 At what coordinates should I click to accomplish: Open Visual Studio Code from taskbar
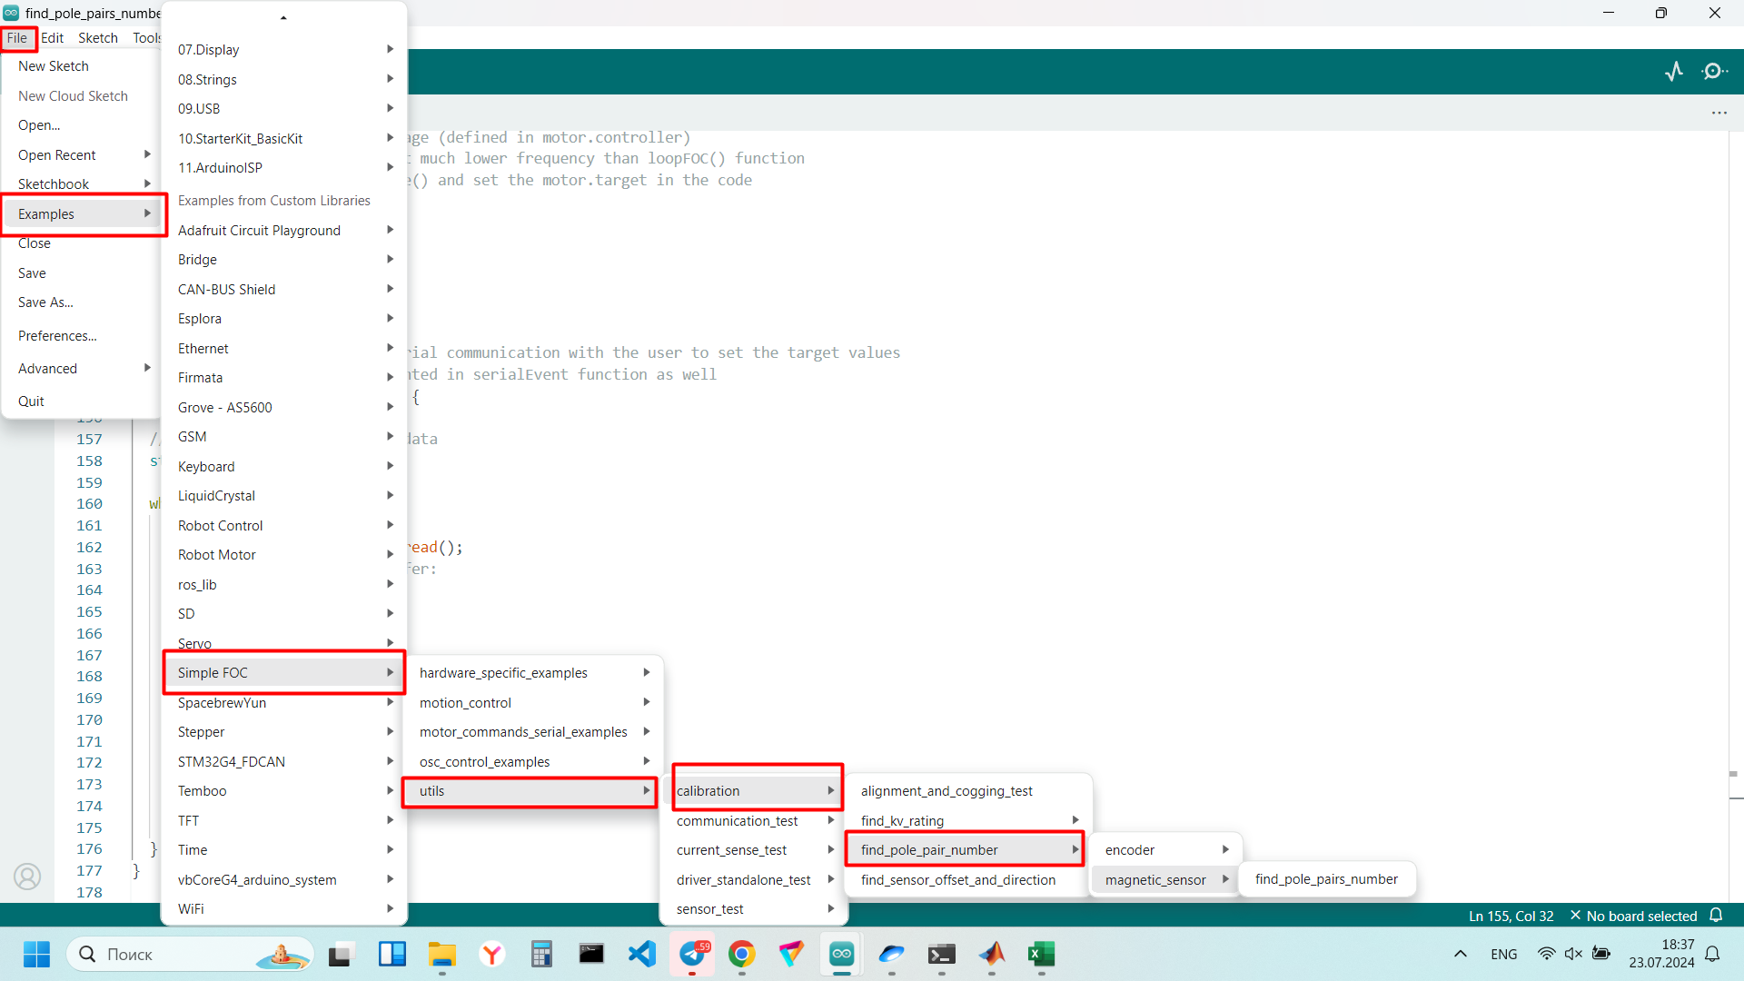[x=641, y=954]
